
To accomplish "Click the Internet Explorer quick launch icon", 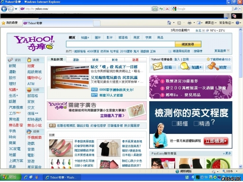I will point(26,177).
